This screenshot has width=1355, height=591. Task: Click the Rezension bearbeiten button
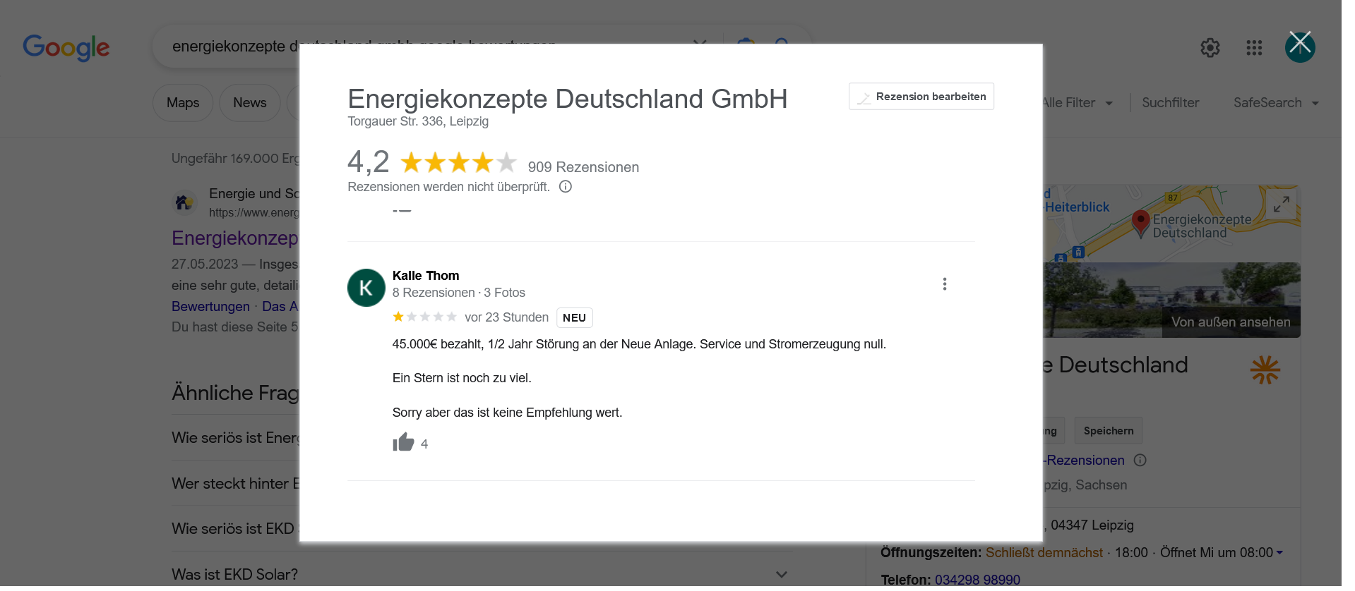click(x=921, y=97)
